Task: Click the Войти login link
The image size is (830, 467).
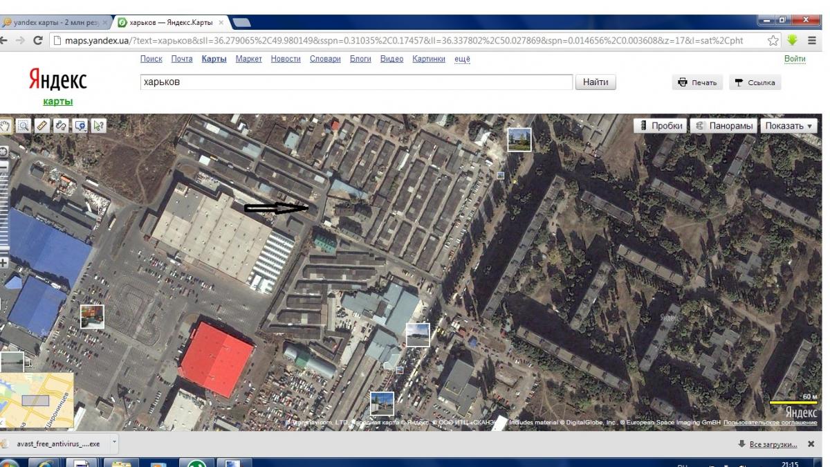Action: coord(795,59)
